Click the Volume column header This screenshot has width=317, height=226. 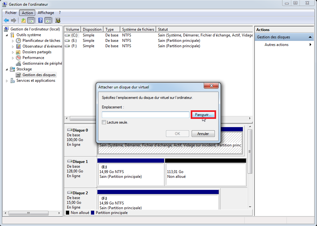tap(72, 29)
